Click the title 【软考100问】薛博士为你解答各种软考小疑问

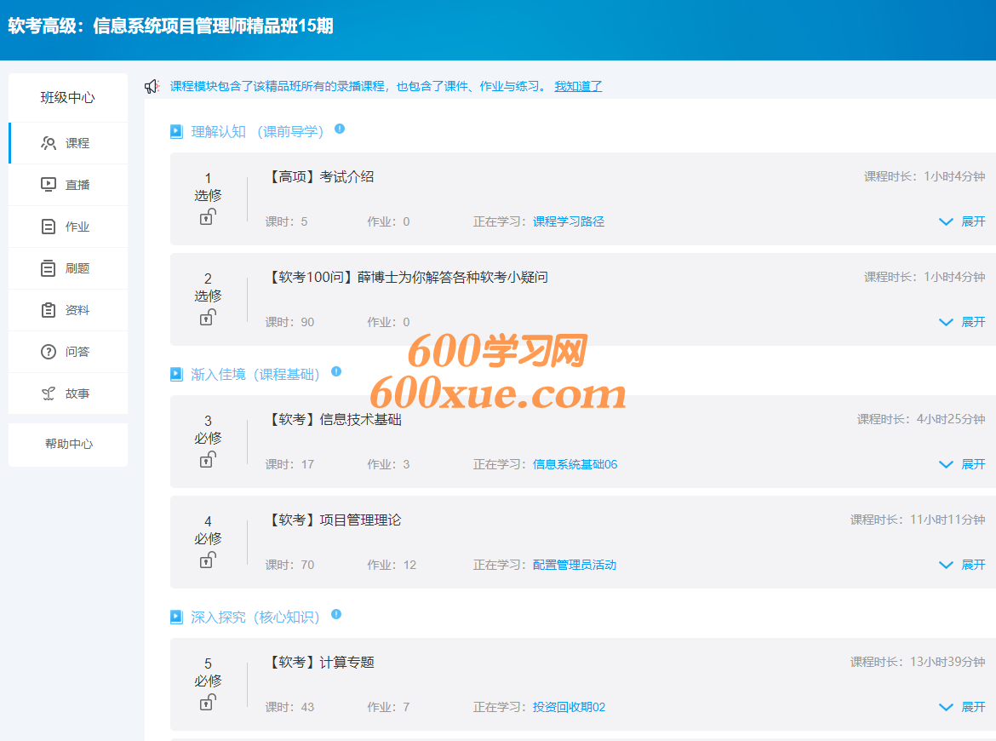pyautogui.click(x=407, y=277)
